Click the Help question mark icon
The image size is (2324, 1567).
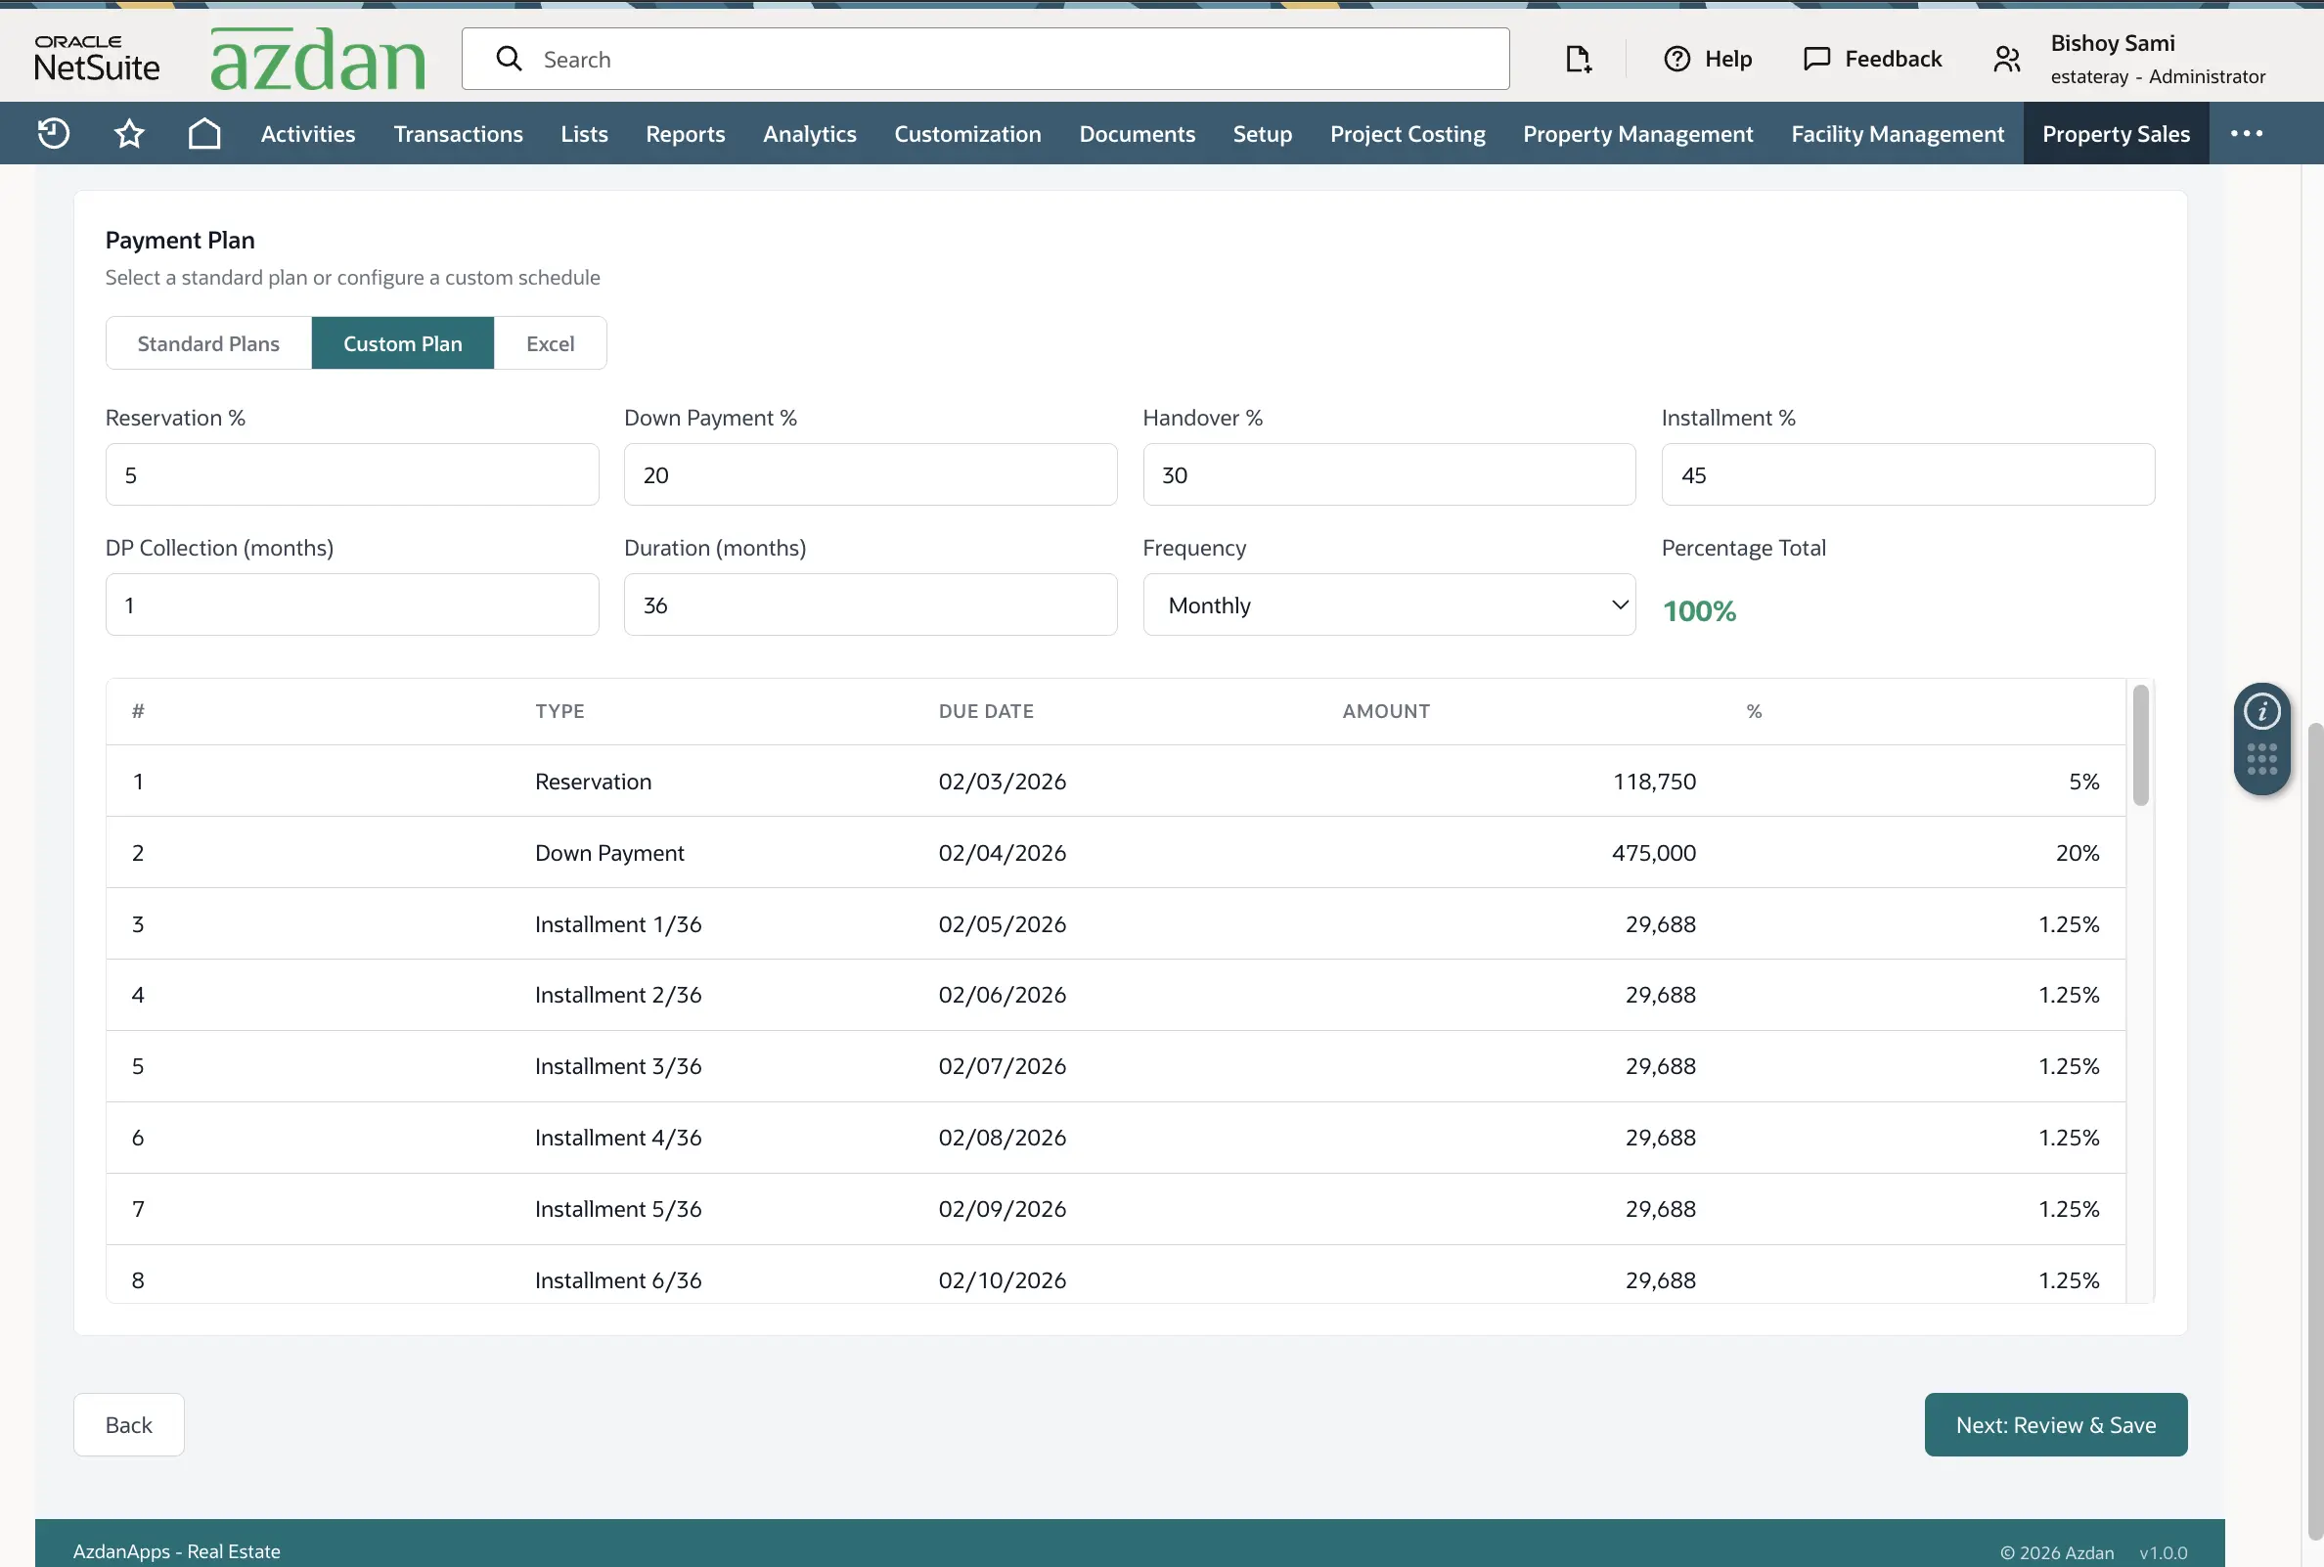coord(1677,59)
